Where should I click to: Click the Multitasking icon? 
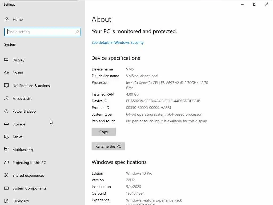tap(6, 149)
